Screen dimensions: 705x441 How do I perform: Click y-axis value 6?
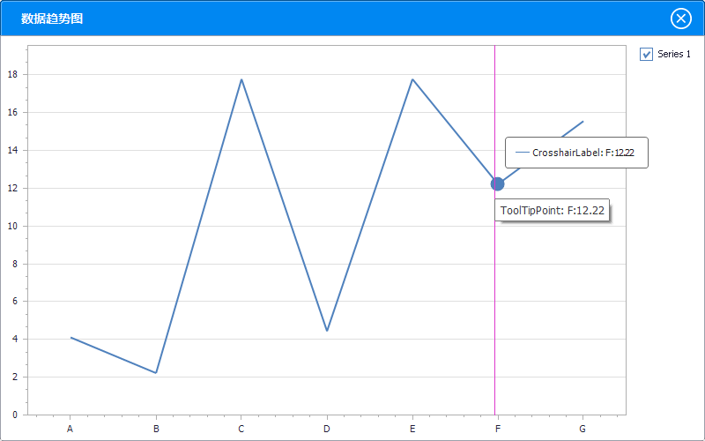pos(15,301)
